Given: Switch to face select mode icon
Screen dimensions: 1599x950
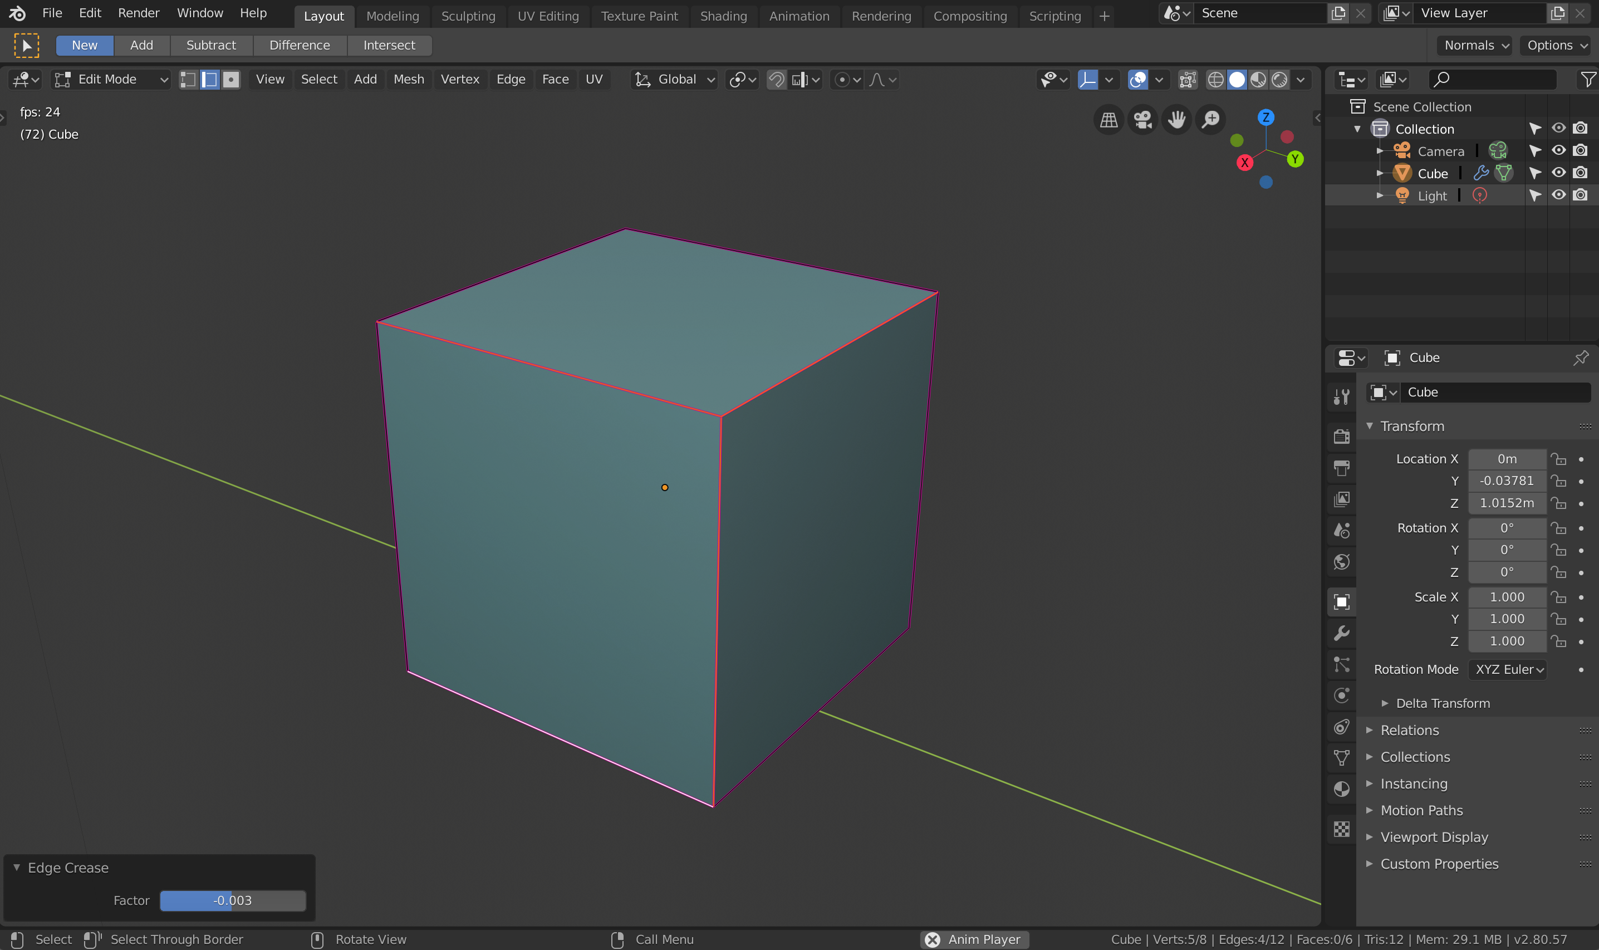Looking at the screenshot, I should [x=231, y=80].
